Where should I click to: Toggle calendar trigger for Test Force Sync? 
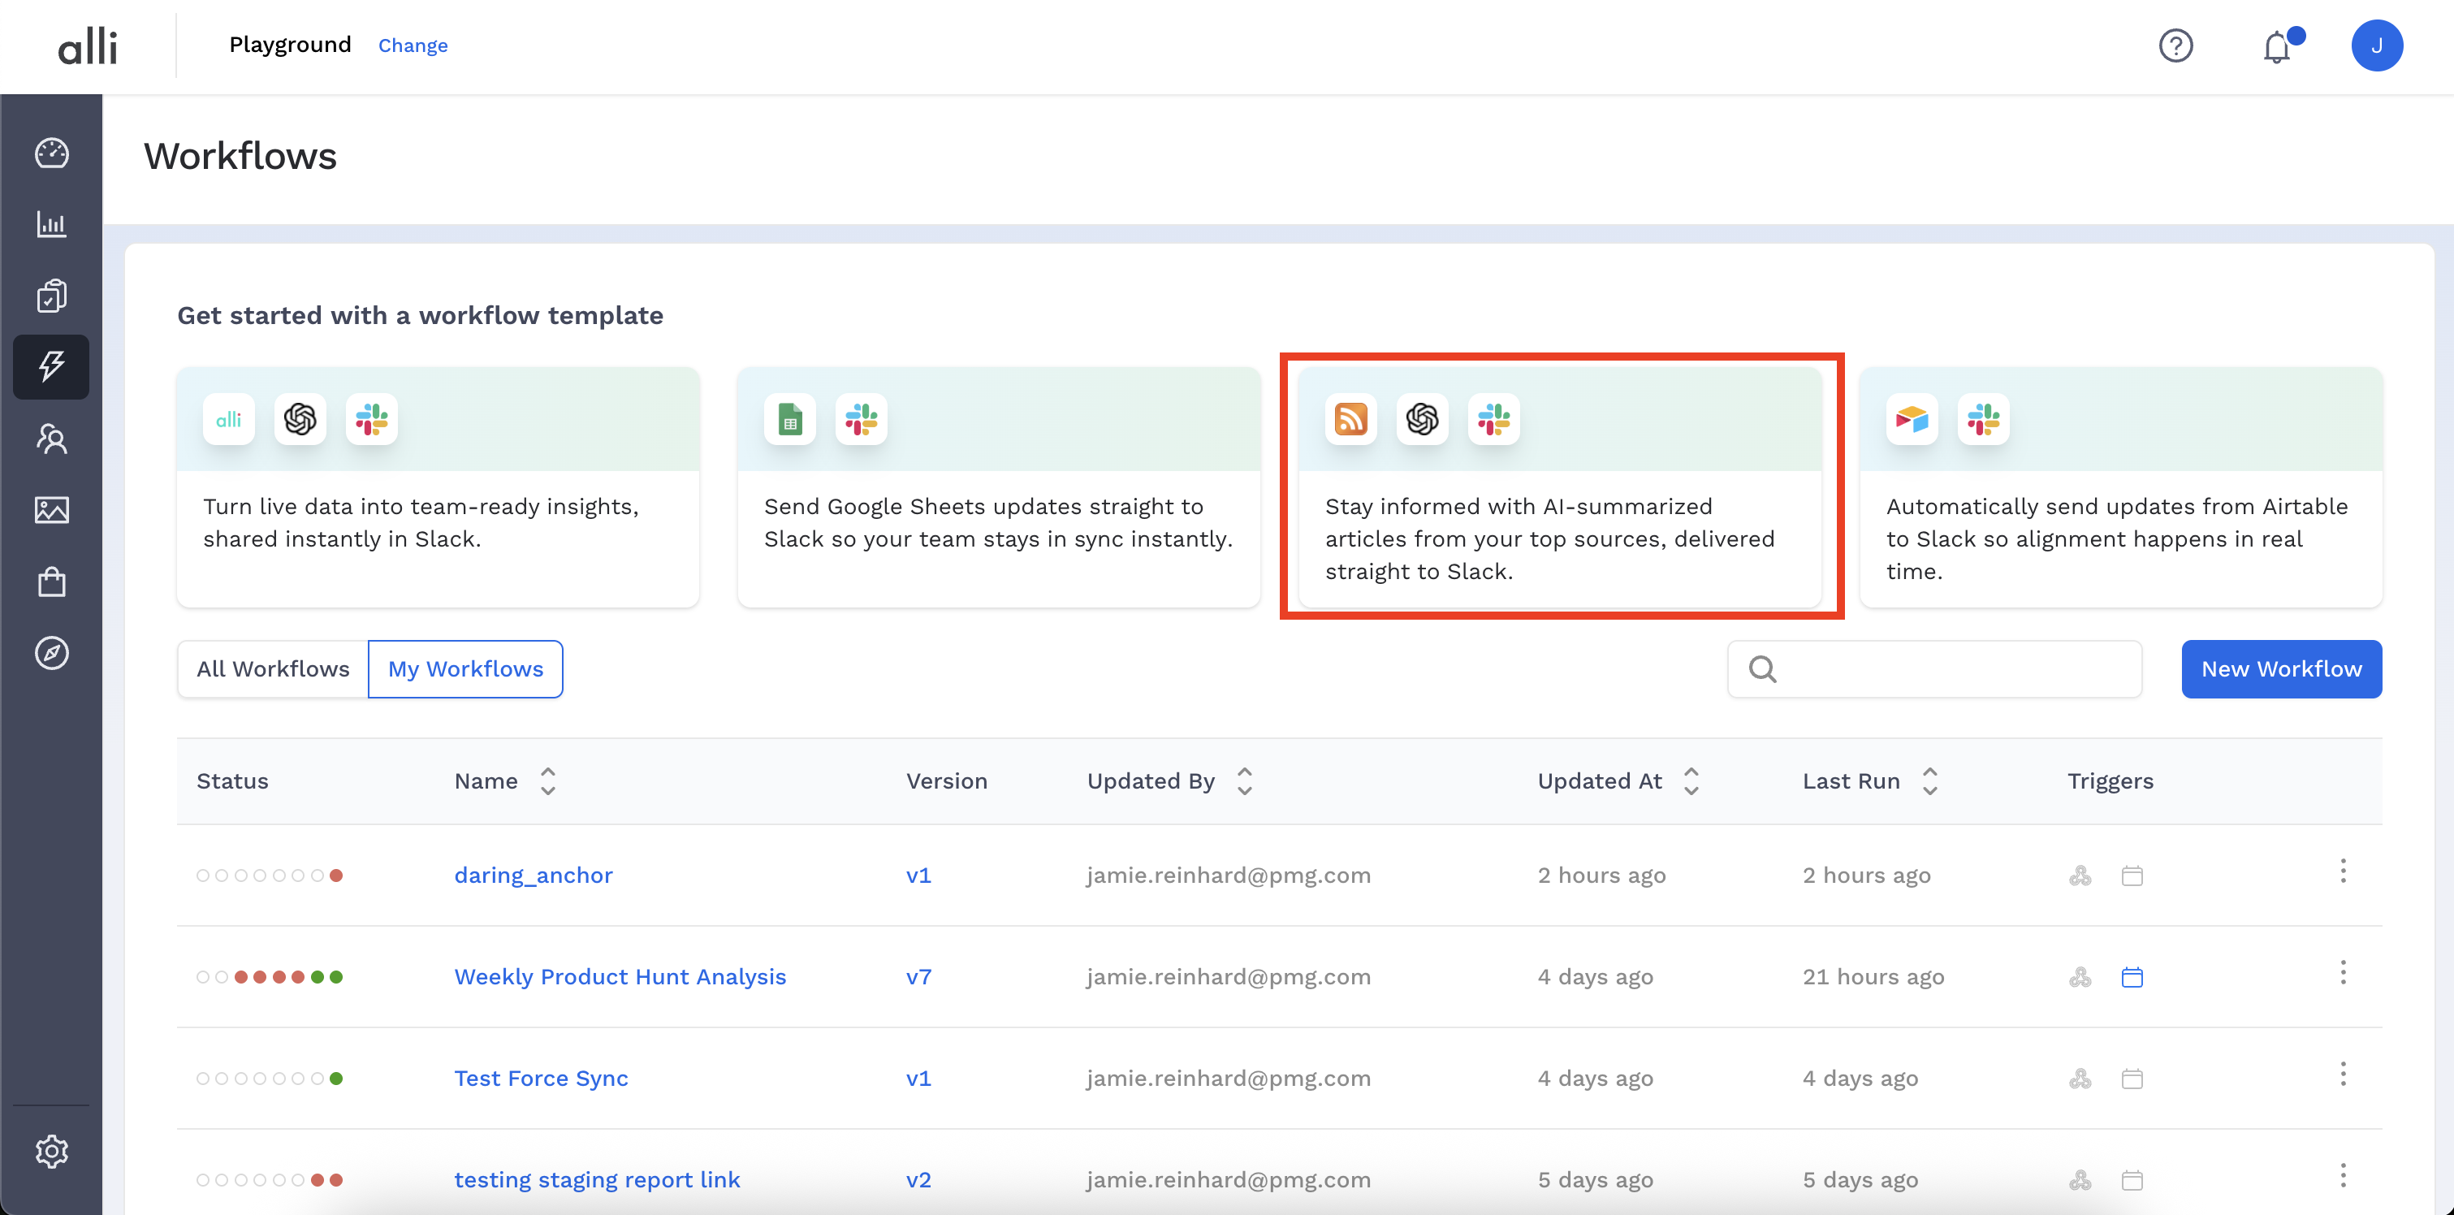[x=2132, y=1079]
